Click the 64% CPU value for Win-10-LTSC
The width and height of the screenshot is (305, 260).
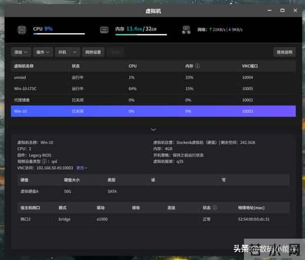pos(133,89)
